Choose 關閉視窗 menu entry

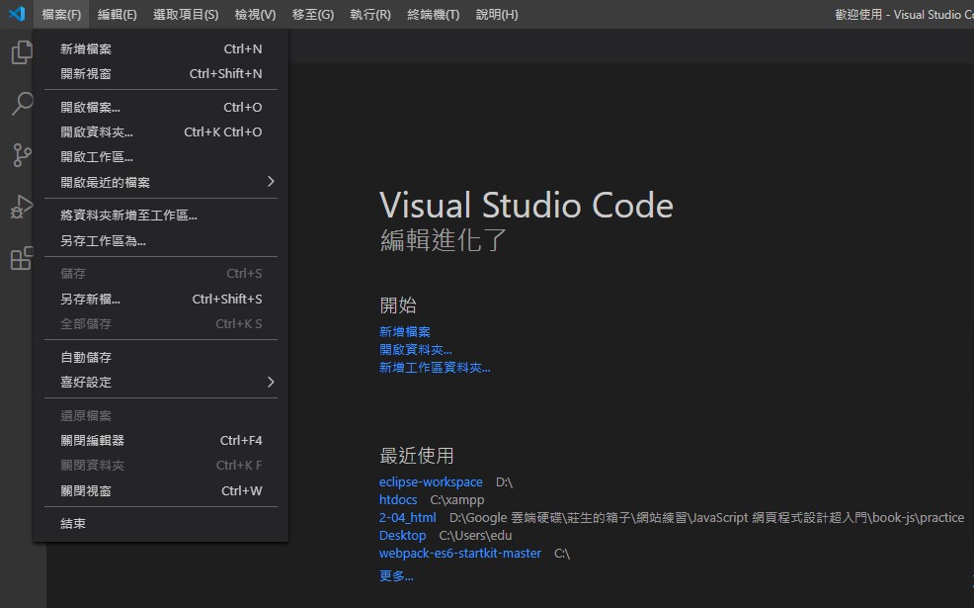click(161, 490)
